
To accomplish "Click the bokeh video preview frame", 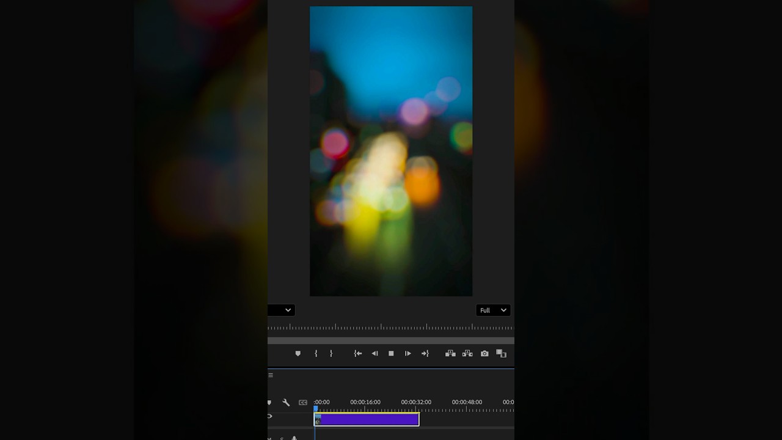I will coord(391,152).
